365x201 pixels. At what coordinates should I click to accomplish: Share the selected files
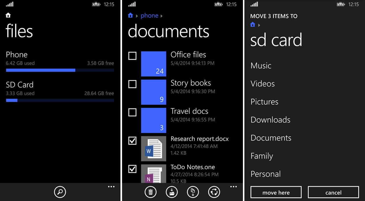click(214, 192)
